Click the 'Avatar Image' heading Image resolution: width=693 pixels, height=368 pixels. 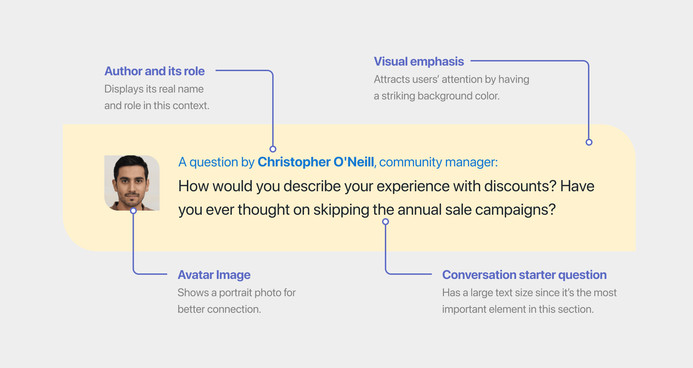tap(214, 275)
